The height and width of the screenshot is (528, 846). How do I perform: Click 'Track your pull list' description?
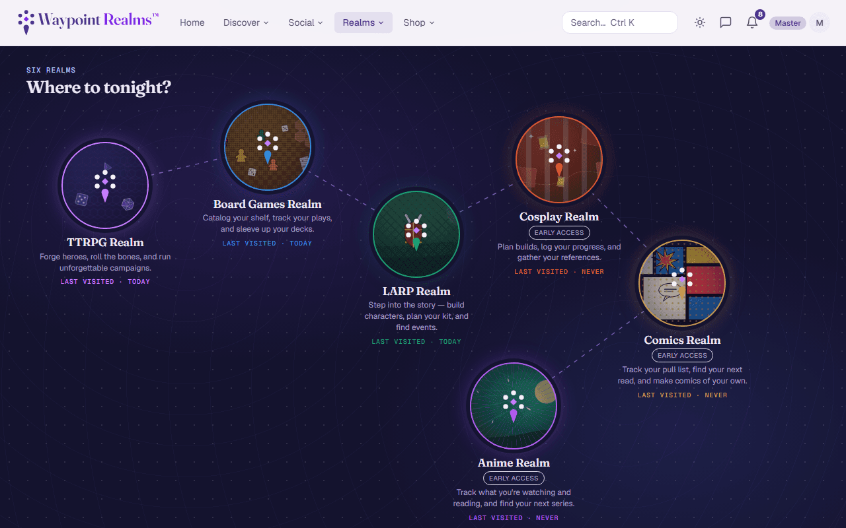coord(682,375)
